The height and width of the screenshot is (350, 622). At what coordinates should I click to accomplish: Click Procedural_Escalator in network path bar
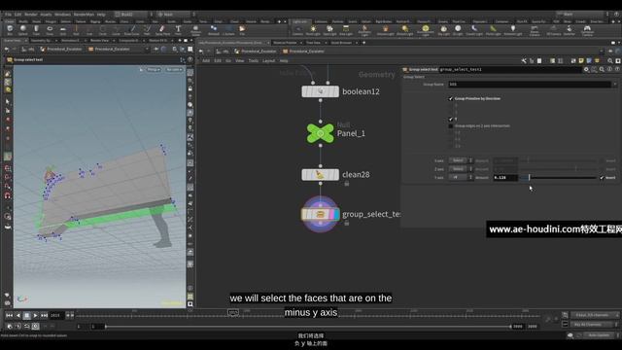pyautogui.click(x=258, y=52)
